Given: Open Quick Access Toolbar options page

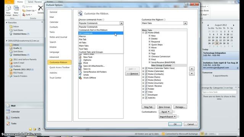Looking at the screenshot, I should point(59,67).
